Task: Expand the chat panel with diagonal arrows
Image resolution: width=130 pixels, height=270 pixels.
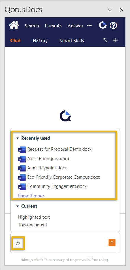Action: tap(105, 40)
